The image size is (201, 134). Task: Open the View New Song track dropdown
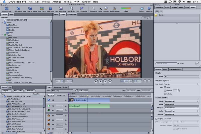pyautogui.click(x=62, y=91)
